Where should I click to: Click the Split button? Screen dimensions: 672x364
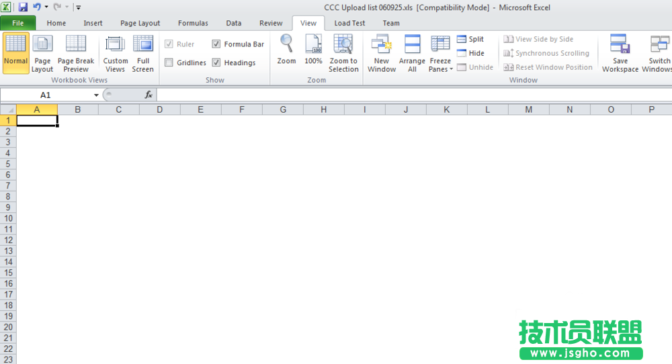click(x=470, y=40)
